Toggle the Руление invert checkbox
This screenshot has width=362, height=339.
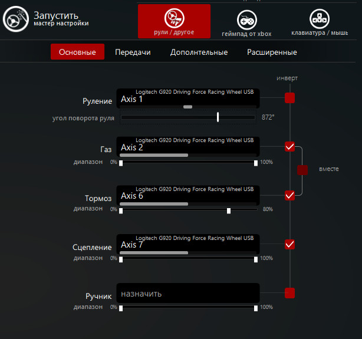(289, 98)
